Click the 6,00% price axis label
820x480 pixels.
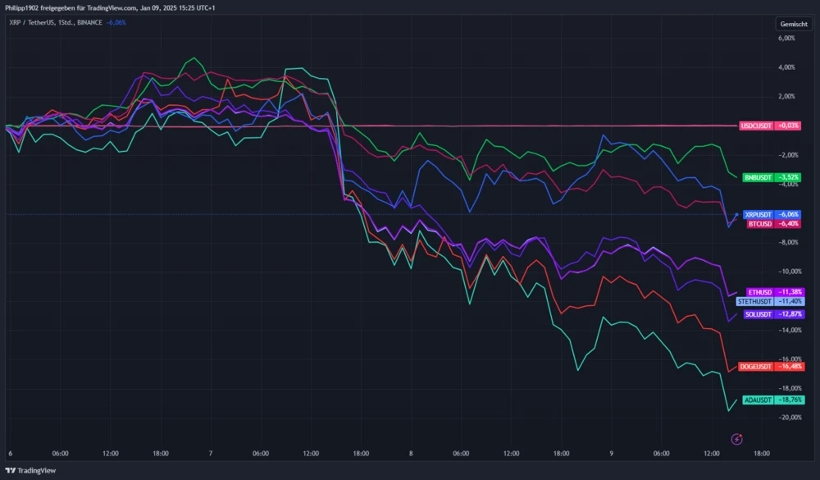786,38
